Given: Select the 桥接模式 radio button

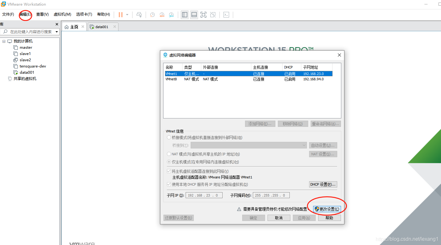Looking at the screenshot, I should pos(169,137).
